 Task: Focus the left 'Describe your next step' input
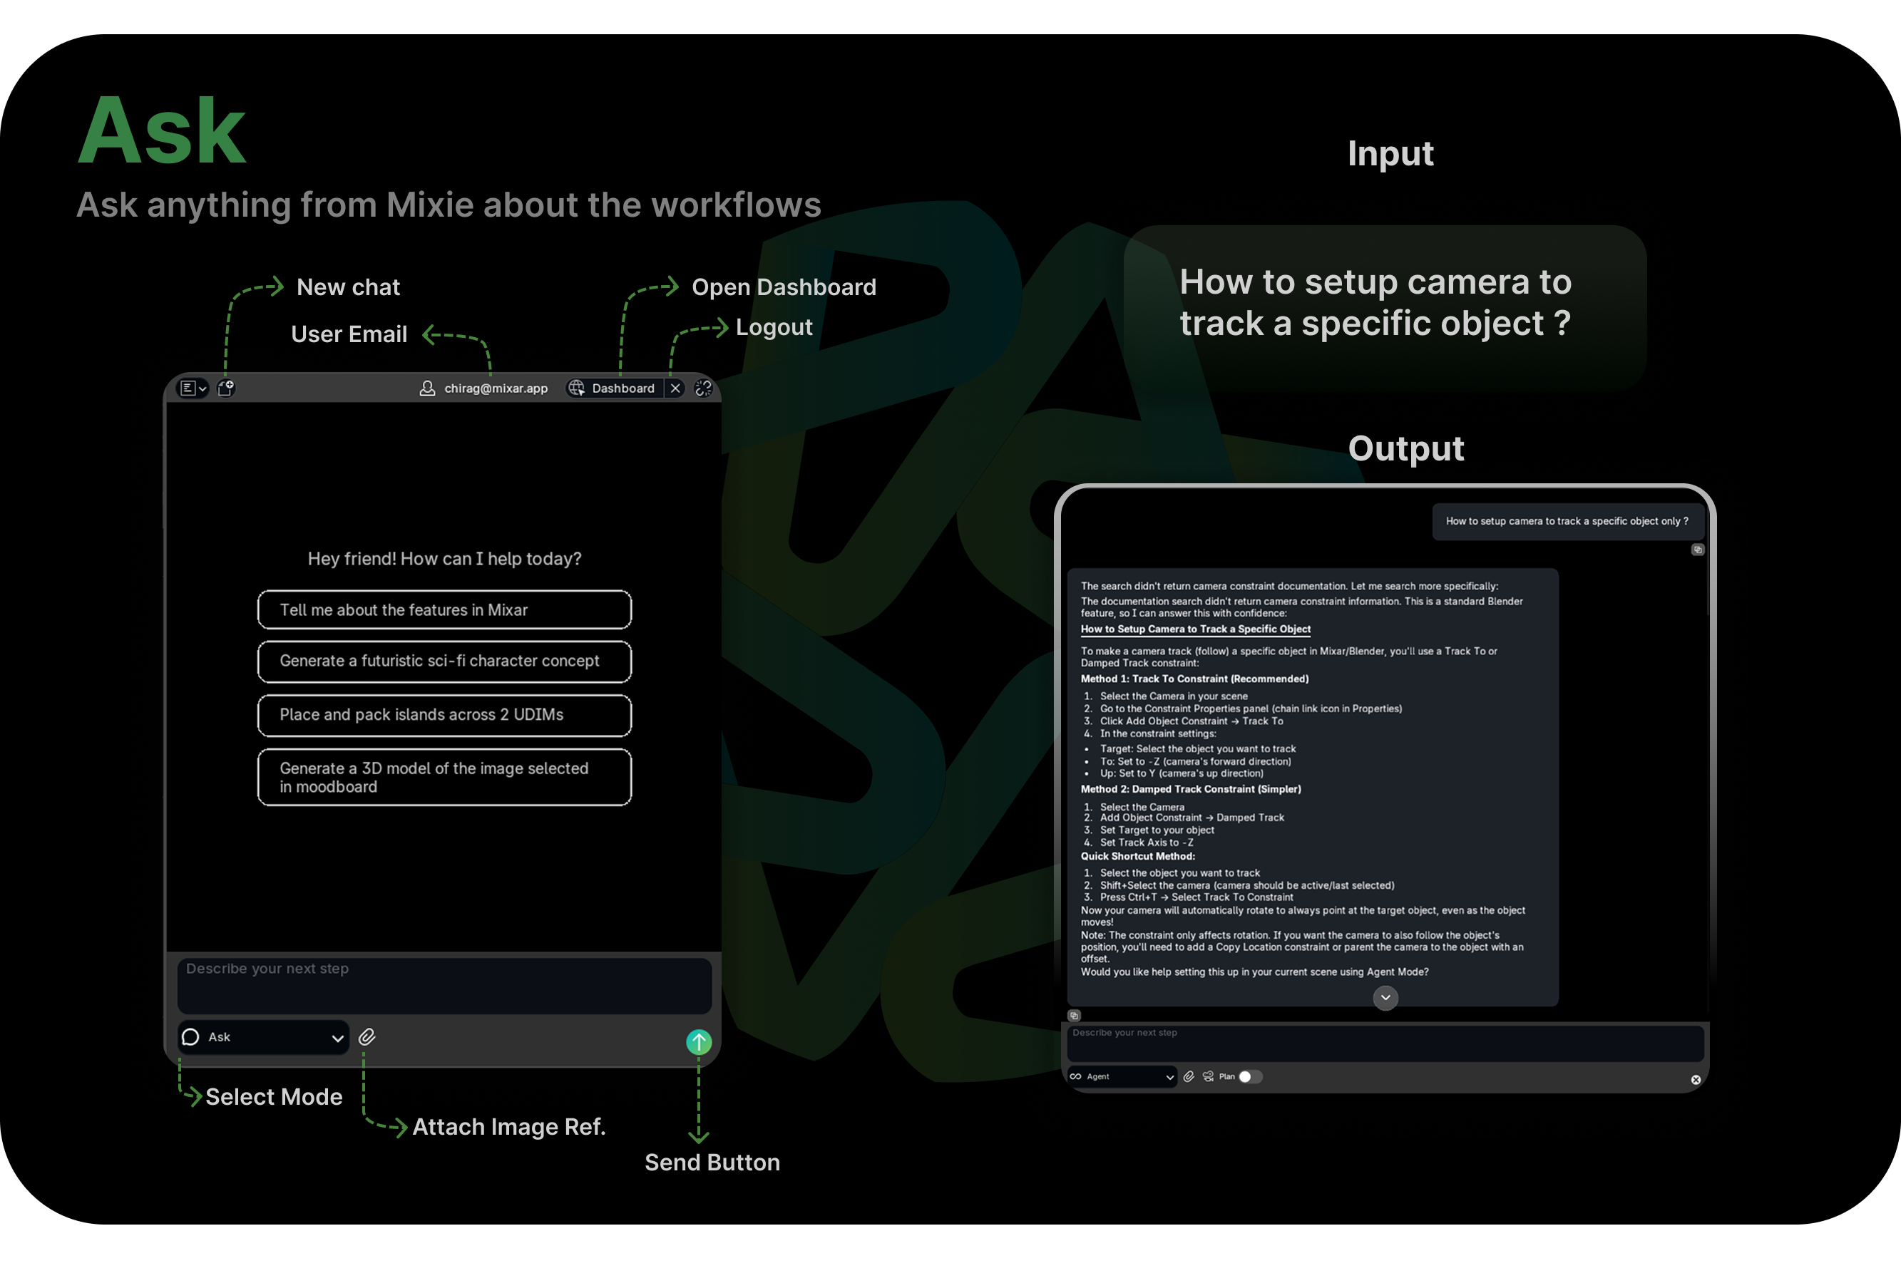click(x=444, y=986)
